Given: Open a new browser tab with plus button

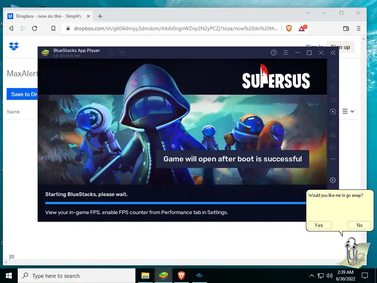Looking at the screenshot, I should (100, 16).
